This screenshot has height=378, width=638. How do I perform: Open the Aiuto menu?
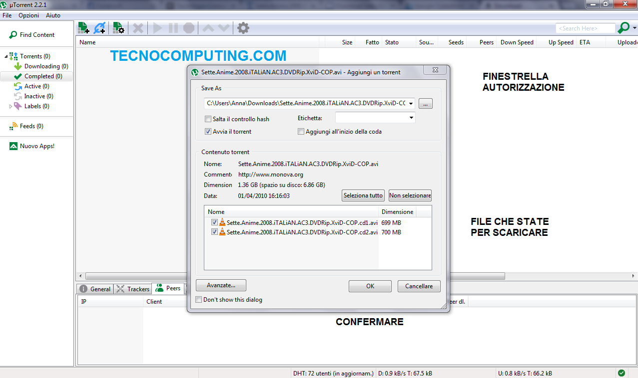(53, 15)
